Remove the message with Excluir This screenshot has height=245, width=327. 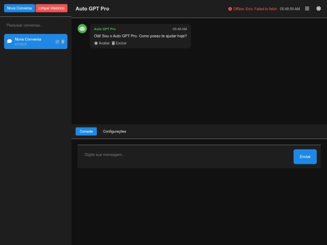(x=119, y=43)
